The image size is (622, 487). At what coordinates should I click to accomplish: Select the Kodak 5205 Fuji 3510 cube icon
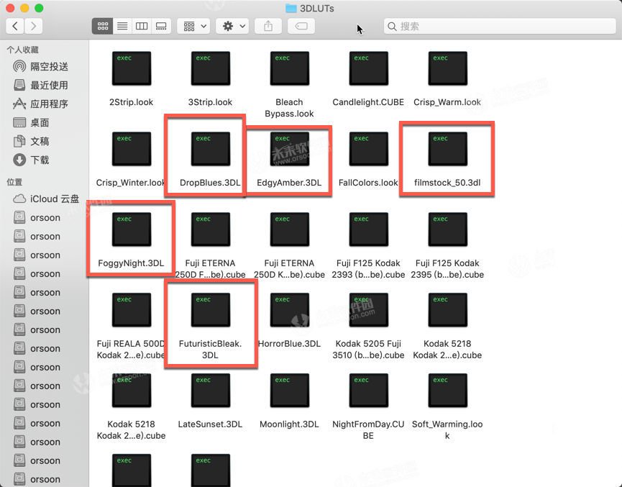(x=368, y=310)
